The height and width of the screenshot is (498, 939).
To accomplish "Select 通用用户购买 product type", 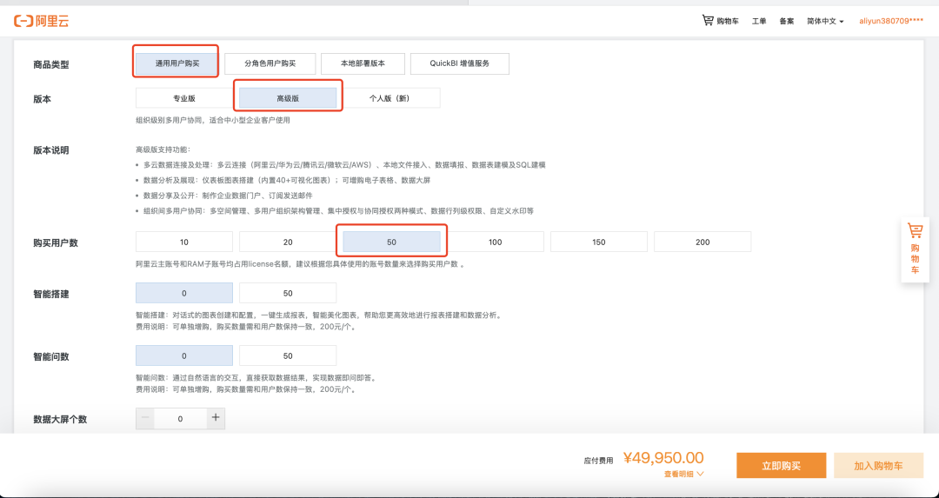I will click(176, 63).
